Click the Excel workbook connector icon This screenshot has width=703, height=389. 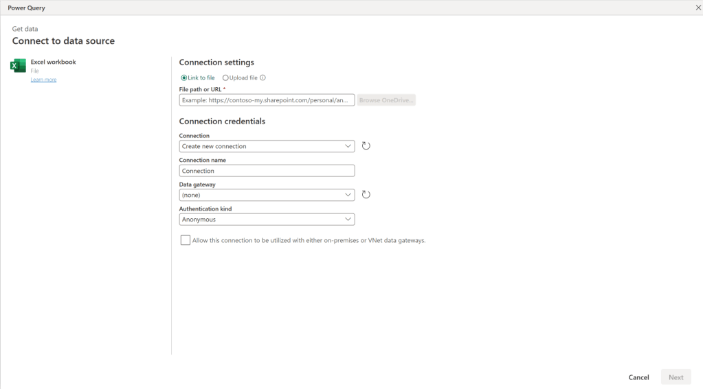(x=18, y=66)
